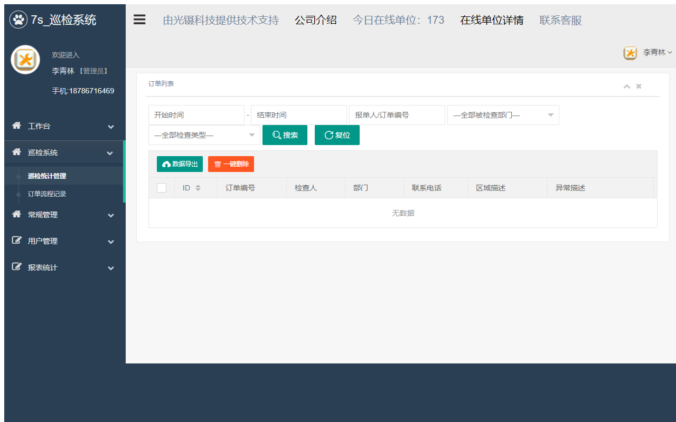Click the paw logo icon
The image size is (676, 422).
point(18,20)
